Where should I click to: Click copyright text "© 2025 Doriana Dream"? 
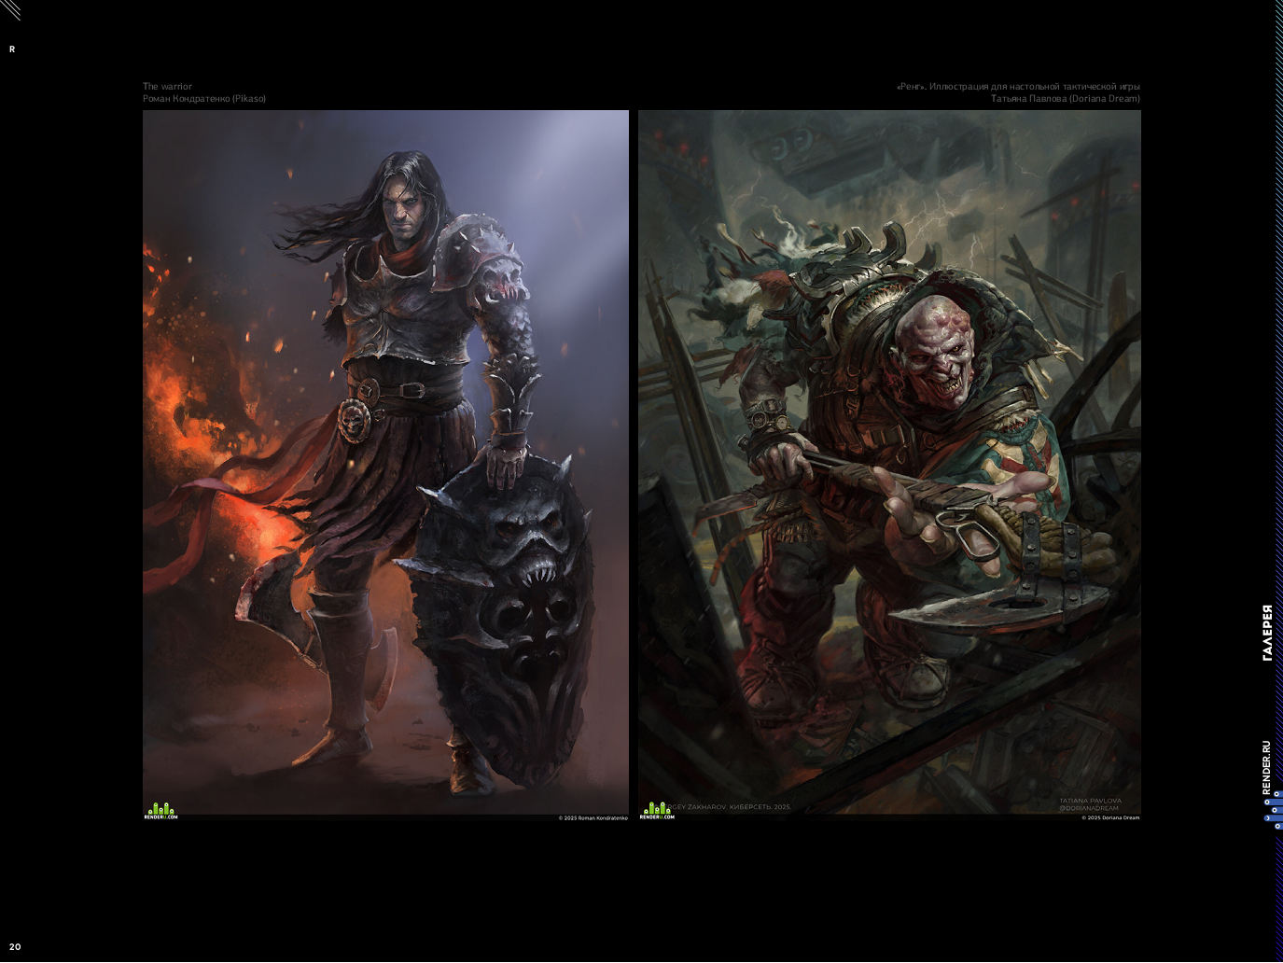click(1110, 818)
